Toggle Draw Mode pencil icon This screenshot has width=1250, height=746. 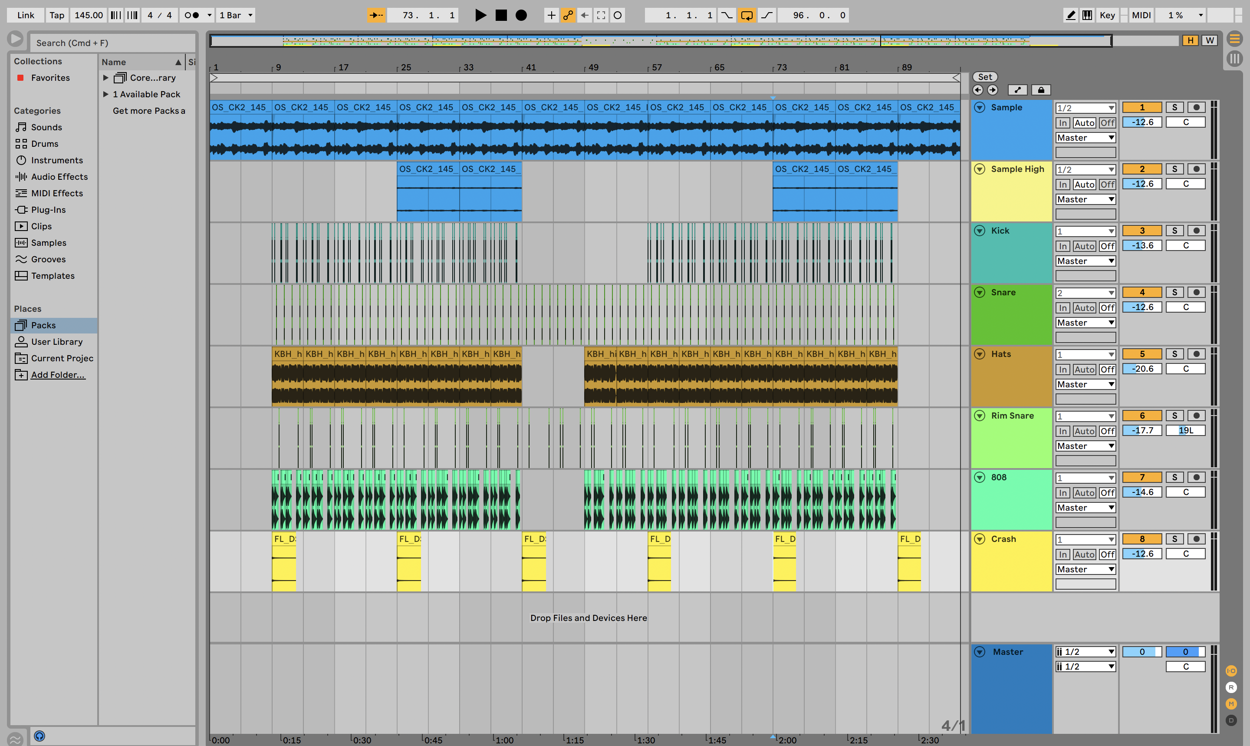coord(1071,15)
